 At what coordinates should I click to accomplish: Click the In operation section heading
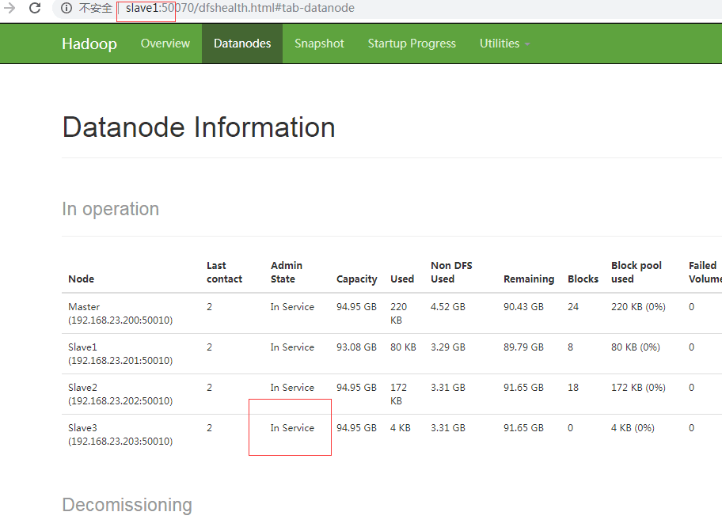[111, 209]
